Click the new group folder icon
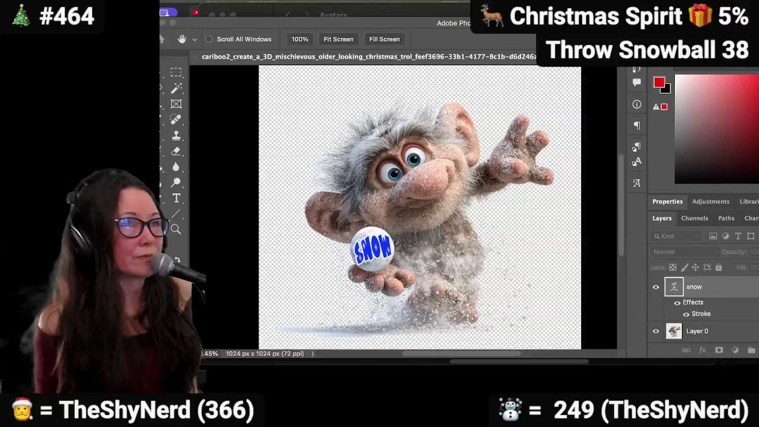This screenshot has height=427, width=759. pyautogui.click(x=751, y=350)
